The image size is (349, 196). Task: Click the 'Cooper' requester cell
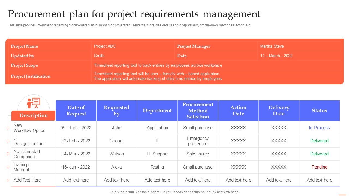click(x=116, y=141)
